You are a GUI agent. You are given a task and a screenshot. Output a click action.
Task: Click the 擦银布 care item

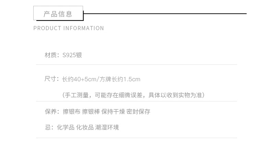(71, 112)
